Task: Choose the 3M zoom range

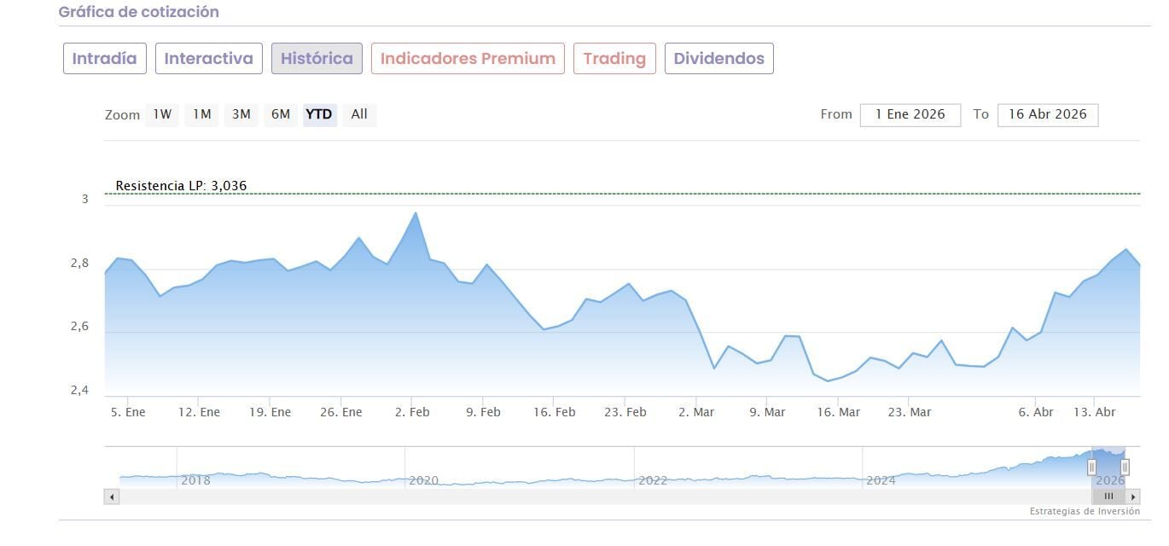Action: click(241, 114)
